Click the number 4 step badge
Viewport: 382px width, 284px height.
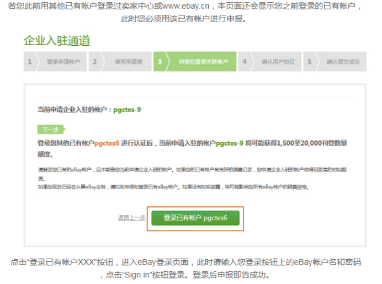(x=245, y=62)
